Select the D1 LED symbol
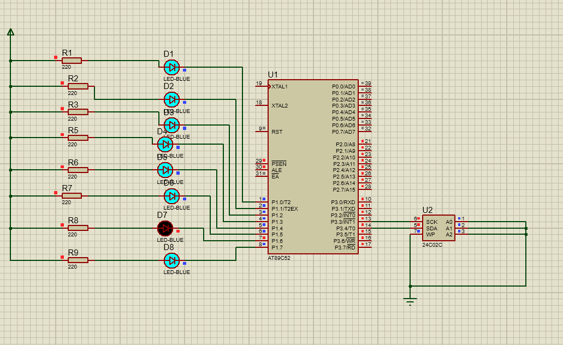 [171, 67]
